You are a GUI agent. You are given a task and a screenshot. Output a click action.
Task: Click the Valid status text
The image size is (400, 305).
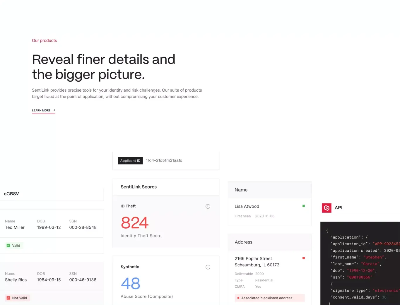(16, 246)
